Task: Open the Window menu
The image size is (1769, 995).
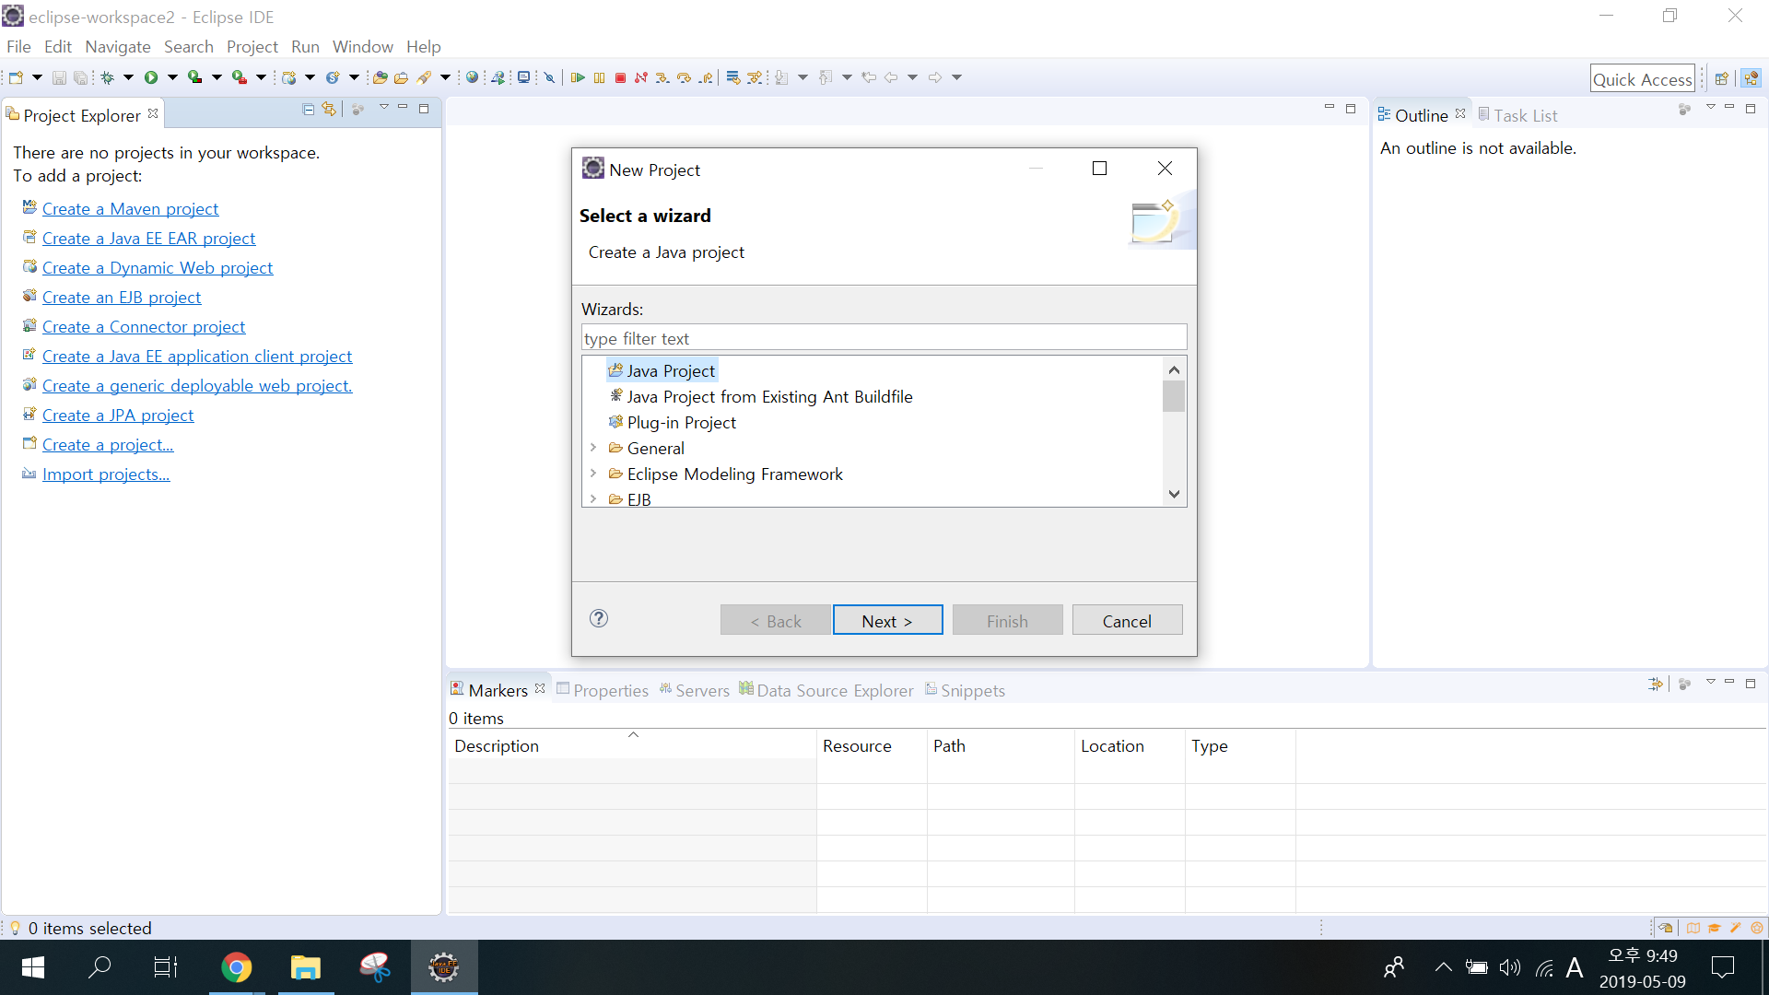Action: click(x=362, y=47)
